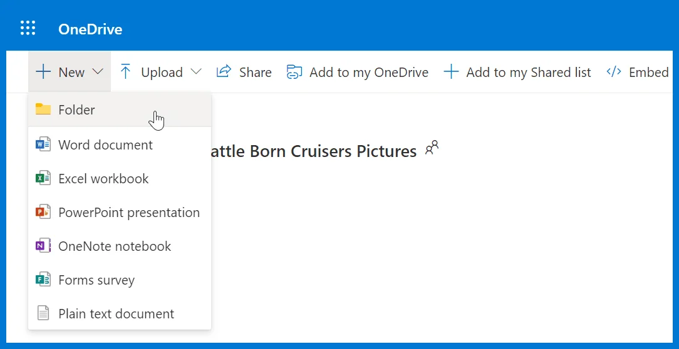Click the Share arrow icon
This screenshot has width=679, height=349.
(x=224, y=72)
